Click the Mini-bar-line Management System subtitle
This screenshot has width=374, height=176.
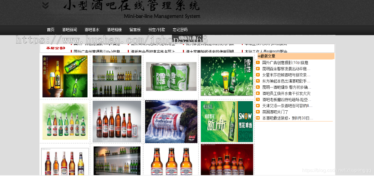[162, 16]
